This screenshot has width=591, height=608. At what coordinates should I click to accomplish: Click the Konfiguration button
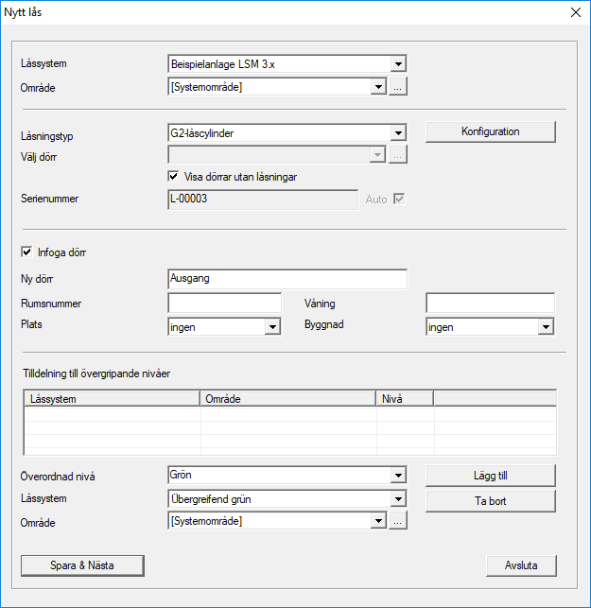pyautogui.click(x=490, y=132)
